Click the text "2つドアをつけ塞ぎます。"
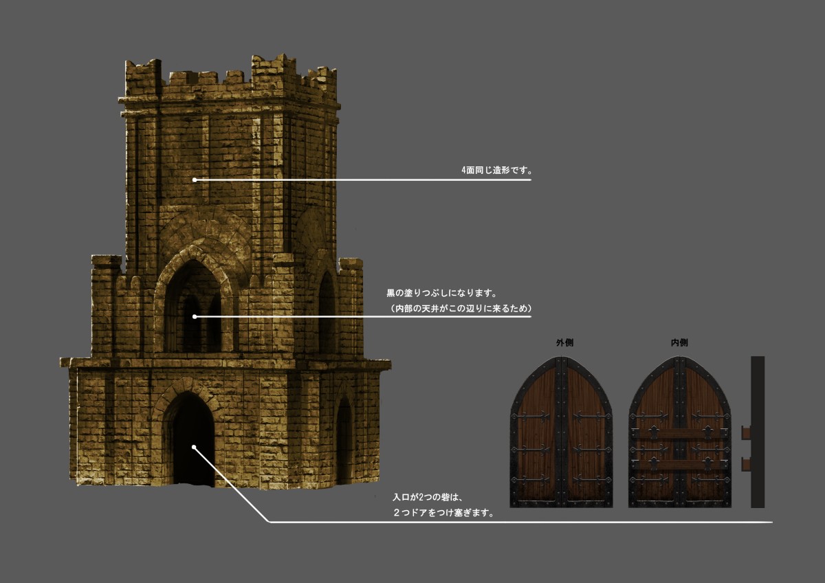825x583 pixels. coord(445,513)
